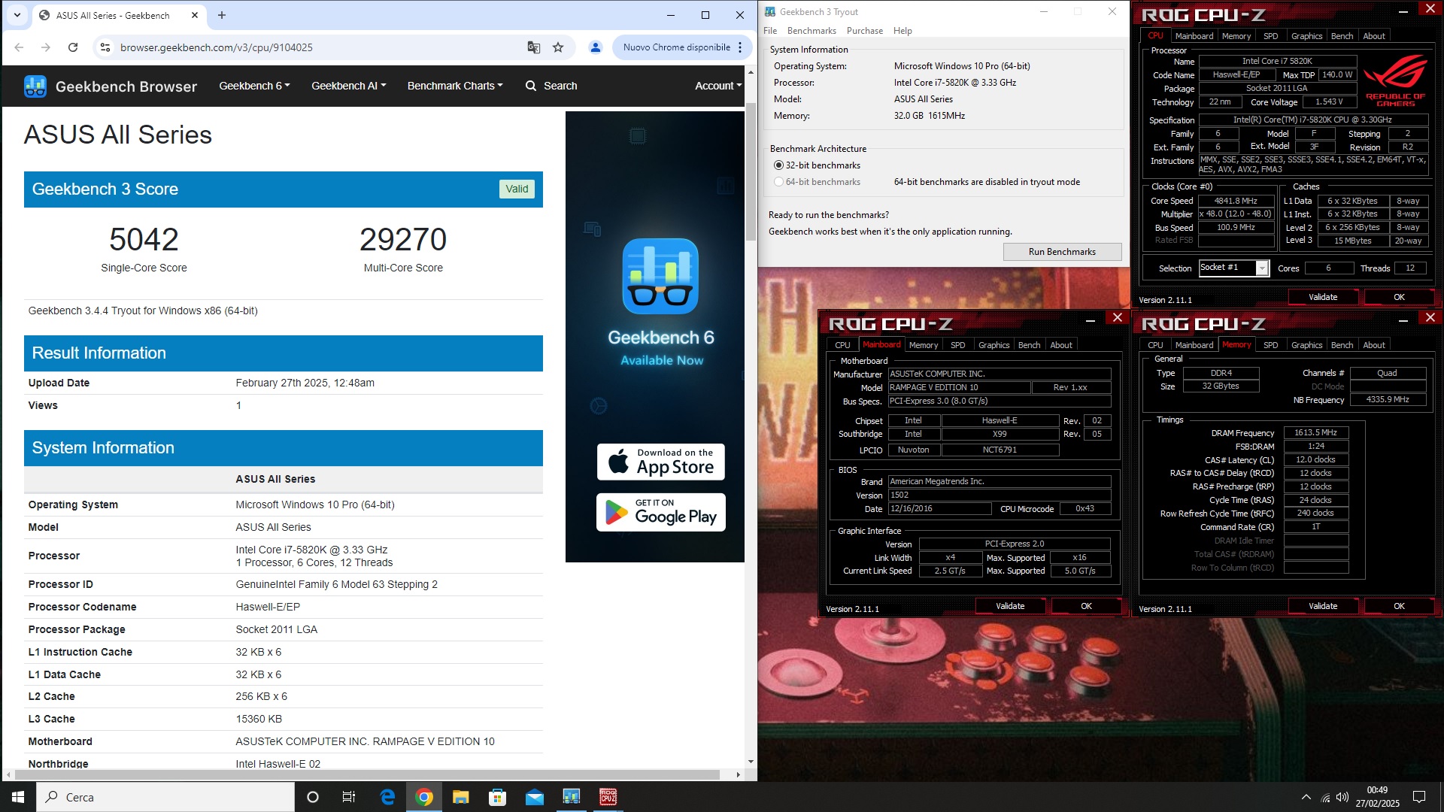Switch to CPU tab in Mainboard CPU-Z window
The image size is (1444, 812).
pyautogui.click(x=842, y=345)
